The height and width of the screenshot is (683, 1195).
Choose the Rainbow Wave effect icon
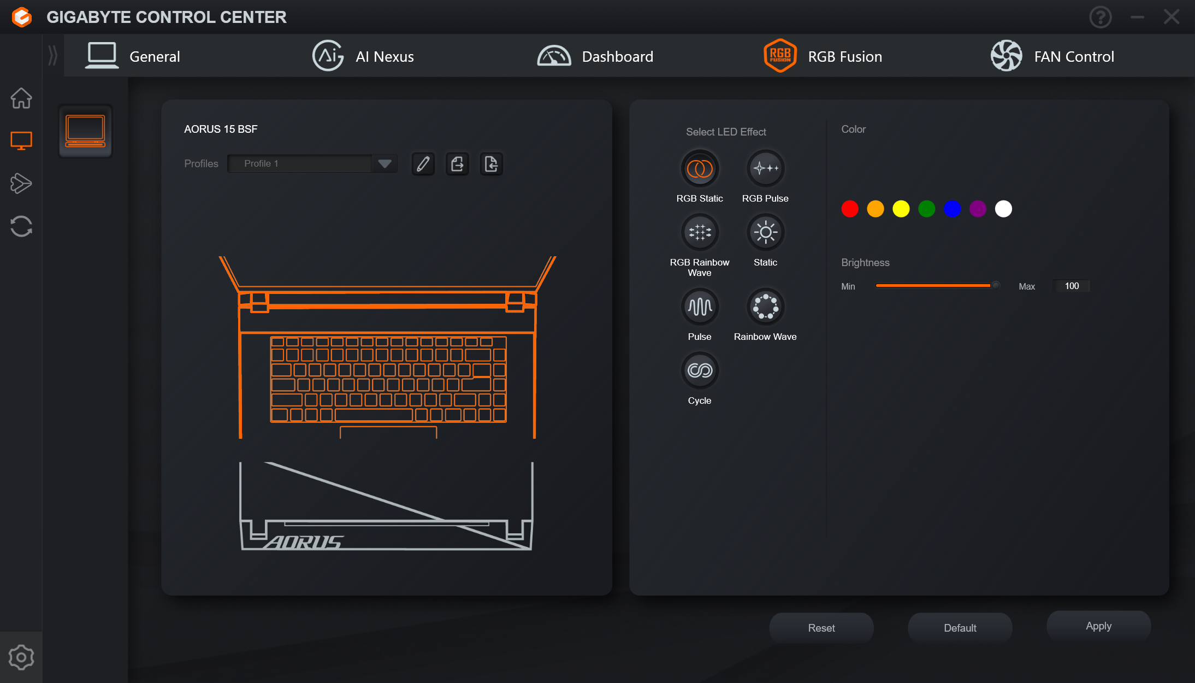pyautogui.click(x=765, y=307)
